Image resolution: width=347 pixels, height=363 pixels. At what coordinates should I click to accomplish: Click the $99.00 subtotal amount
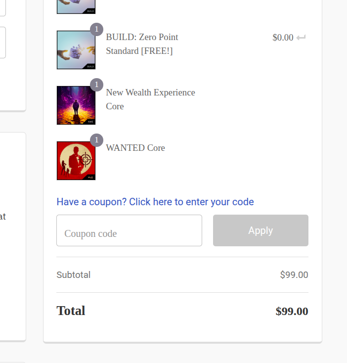pyautogui.click(x=294, y=275)
